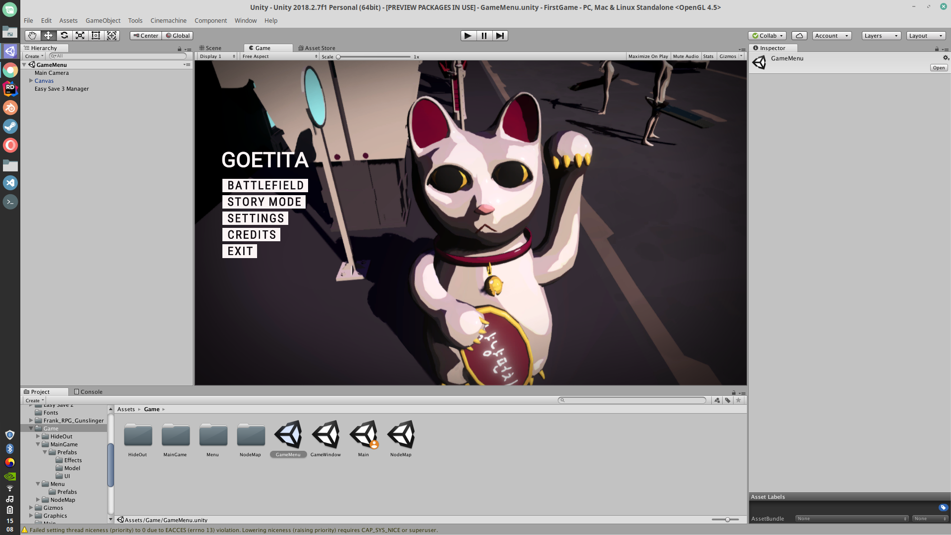Toggle Maximize On Play
This screenshot has width=951, height=535.
[x=648, y=56]
